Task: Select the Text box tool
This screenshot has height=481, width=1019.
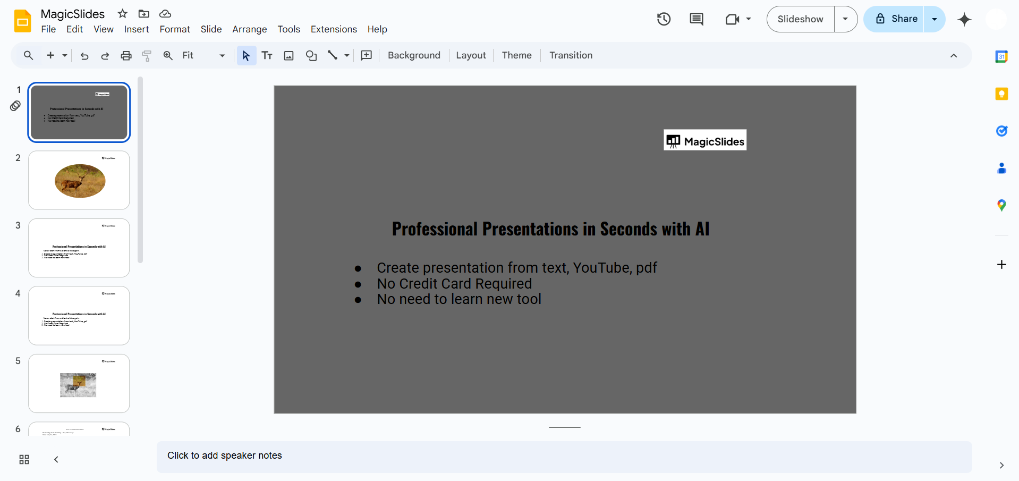Action: pos(267,55)
